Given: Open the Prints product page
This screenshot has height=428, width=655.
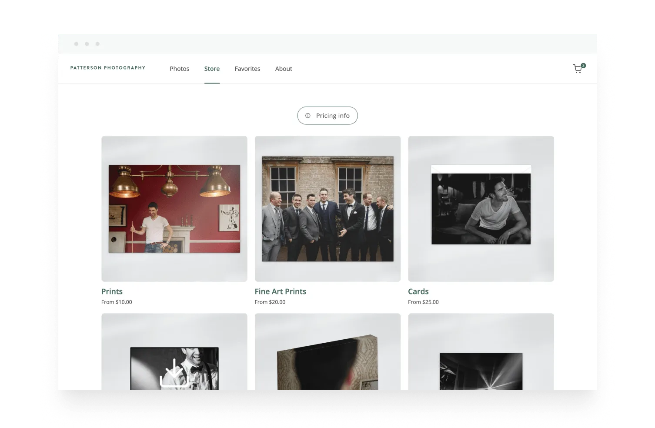Looking at the screenshot, I should 112,291.
